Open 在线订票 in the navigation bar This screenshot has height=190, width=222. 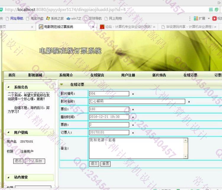tap(190, 75)
